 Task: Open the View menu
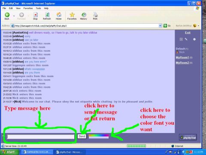(x=18, y=8)
